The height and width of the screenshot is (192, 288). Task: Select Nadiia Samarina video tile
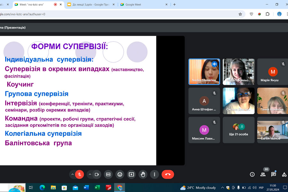pyautogui.click(x=204, y=72)
